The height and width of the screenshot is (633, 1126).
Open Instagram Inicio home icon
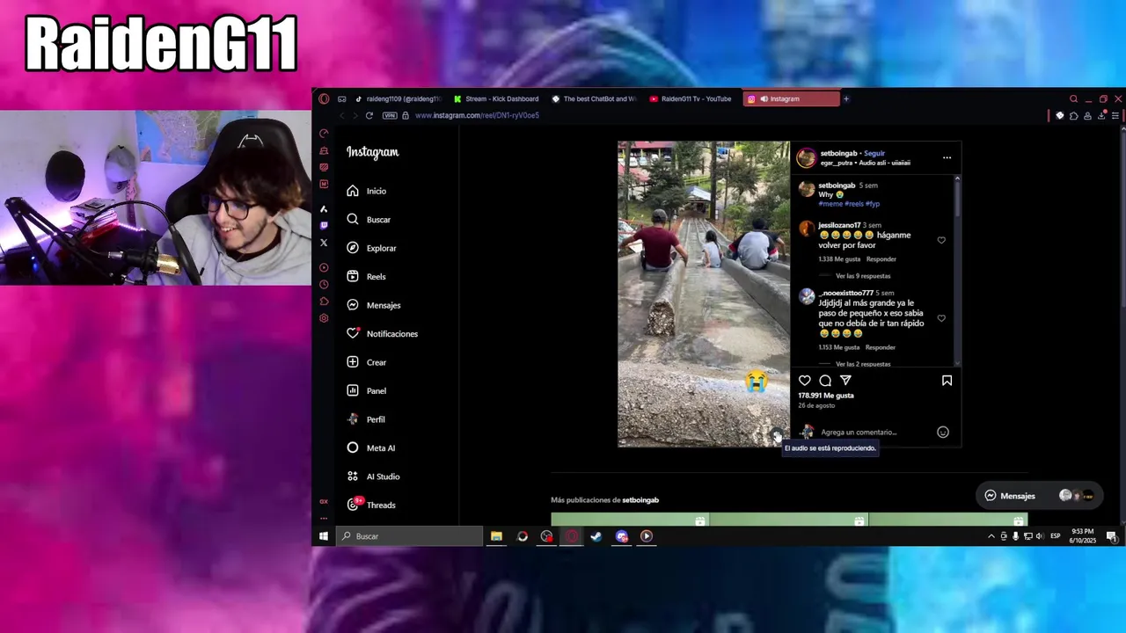(x=353, y=191)
